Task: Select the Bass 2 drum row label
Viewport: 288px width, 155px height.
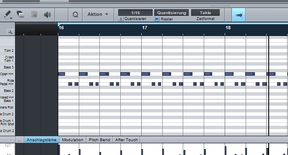Action: 9,91
